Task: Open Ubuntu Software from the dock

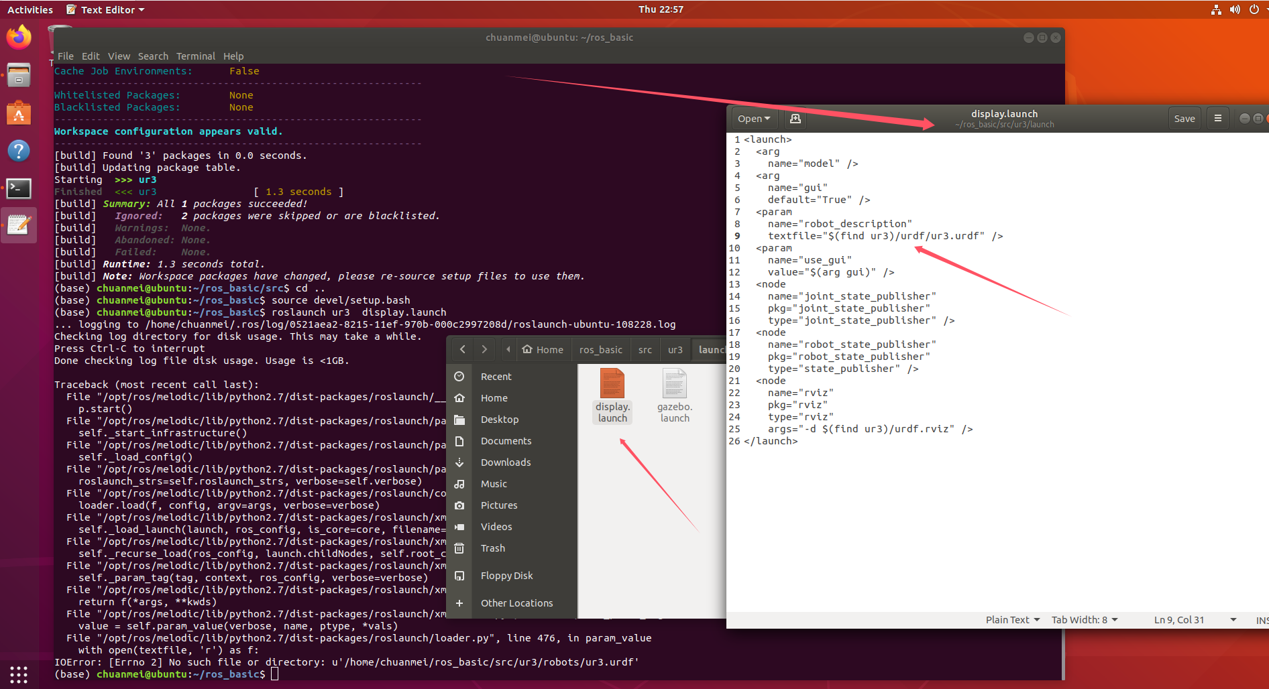Action: (x=18, y=113)
